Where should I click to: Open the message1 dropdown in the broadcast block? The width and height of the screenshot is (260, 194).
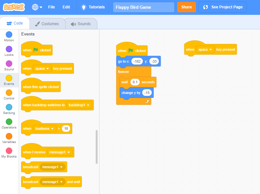53,167
